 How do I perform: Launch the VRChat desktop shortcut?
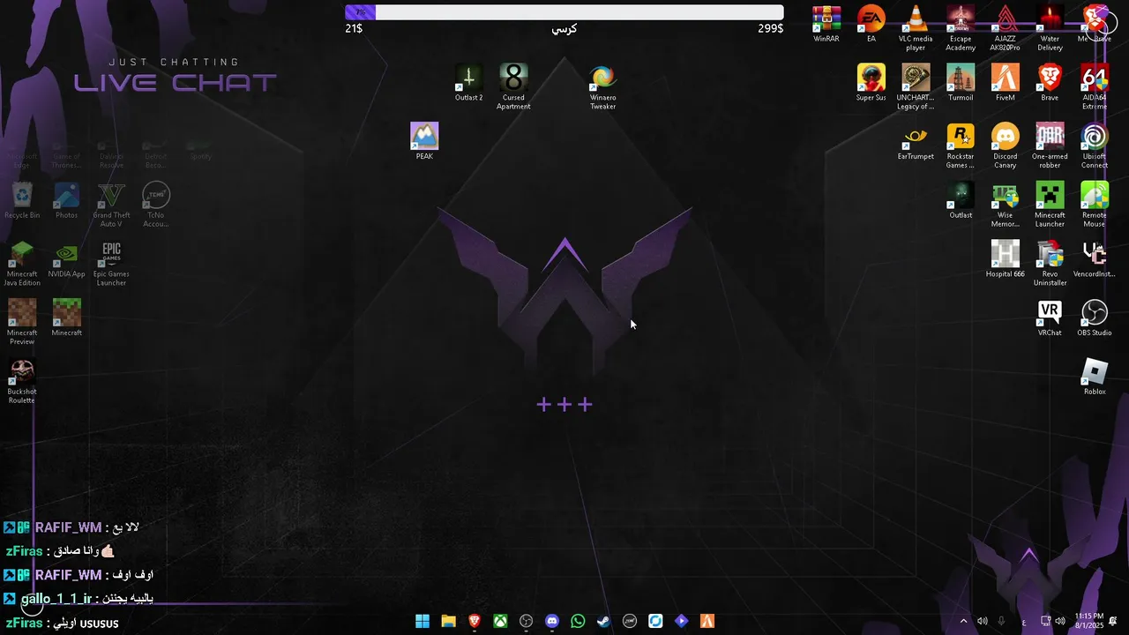(x=1050, y=317)
